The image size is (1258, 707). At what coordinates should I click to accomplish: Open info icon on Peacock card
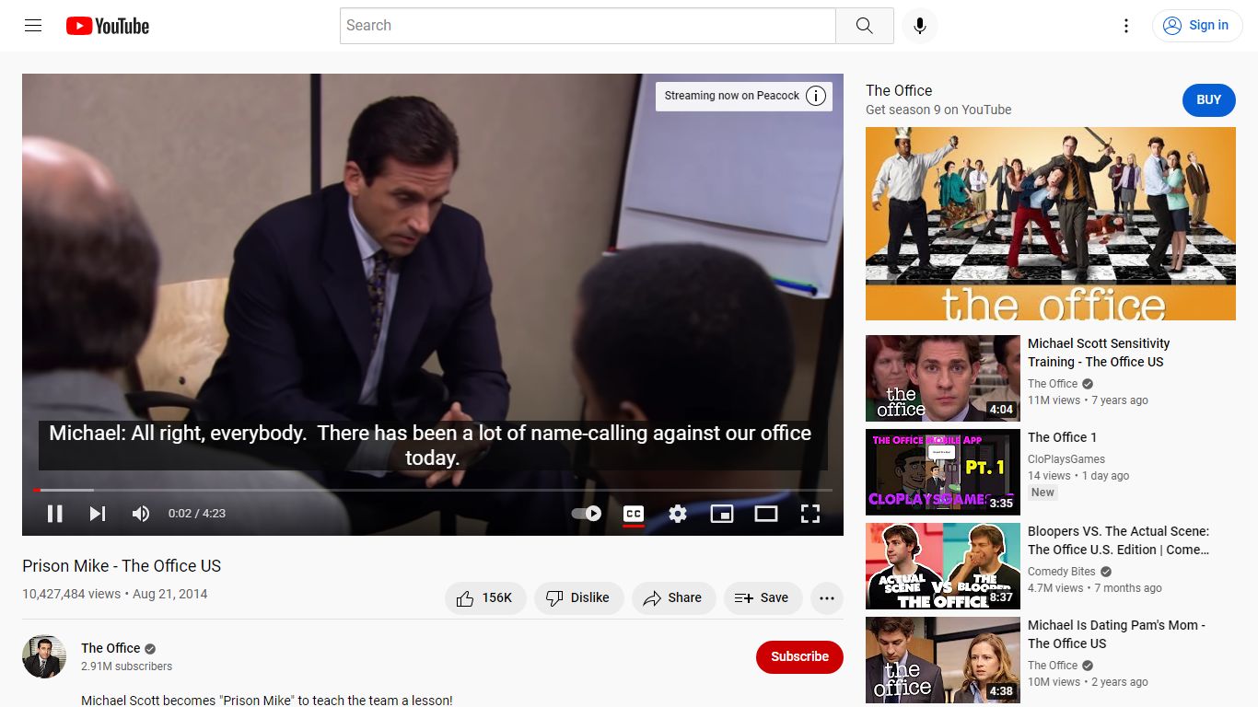point(816,96)
